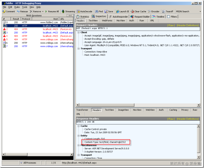Switch to response ImageView tab
The height and width of the screenshot is (168, 204).
(x=123, y=110)
